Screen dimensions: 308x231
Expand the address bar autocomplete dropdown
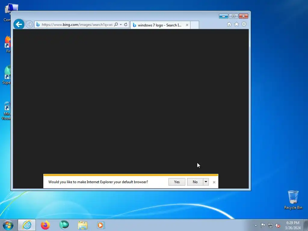click(121, 25)
